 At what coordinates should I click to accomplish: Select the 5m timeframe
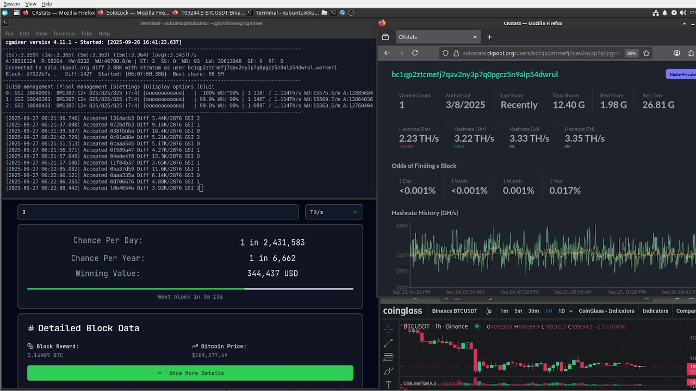(518, 311)
